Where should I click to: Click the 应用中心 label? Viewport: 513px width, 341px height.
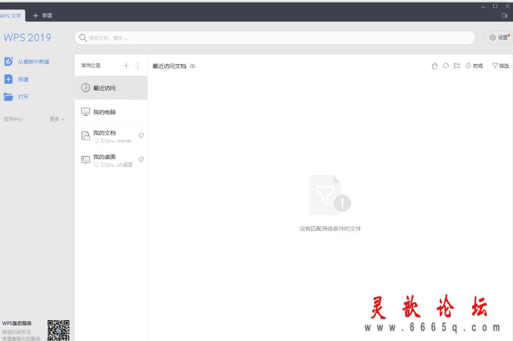pos(13,119)
